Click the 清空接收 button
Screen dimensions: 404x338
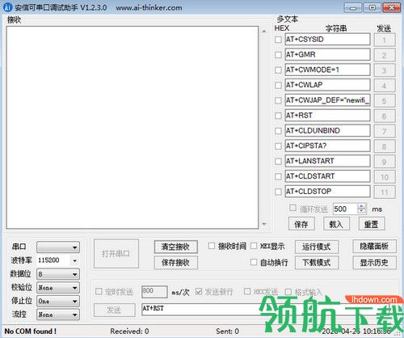(176, 247)
